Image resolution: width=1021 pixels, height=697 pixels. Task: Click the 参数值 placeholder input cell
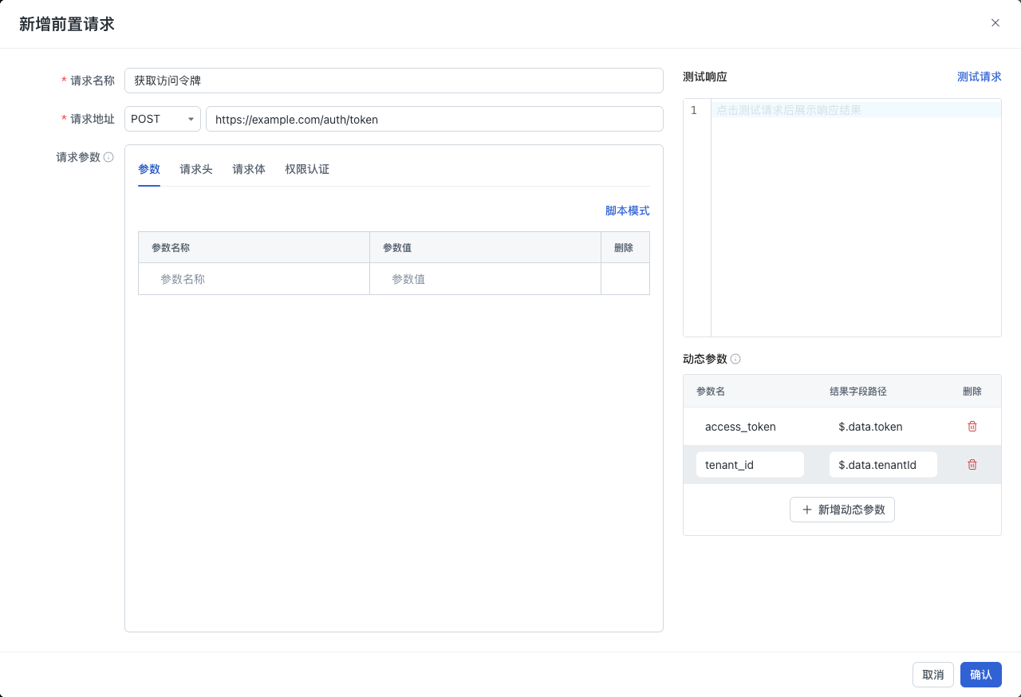coord(485,279)
